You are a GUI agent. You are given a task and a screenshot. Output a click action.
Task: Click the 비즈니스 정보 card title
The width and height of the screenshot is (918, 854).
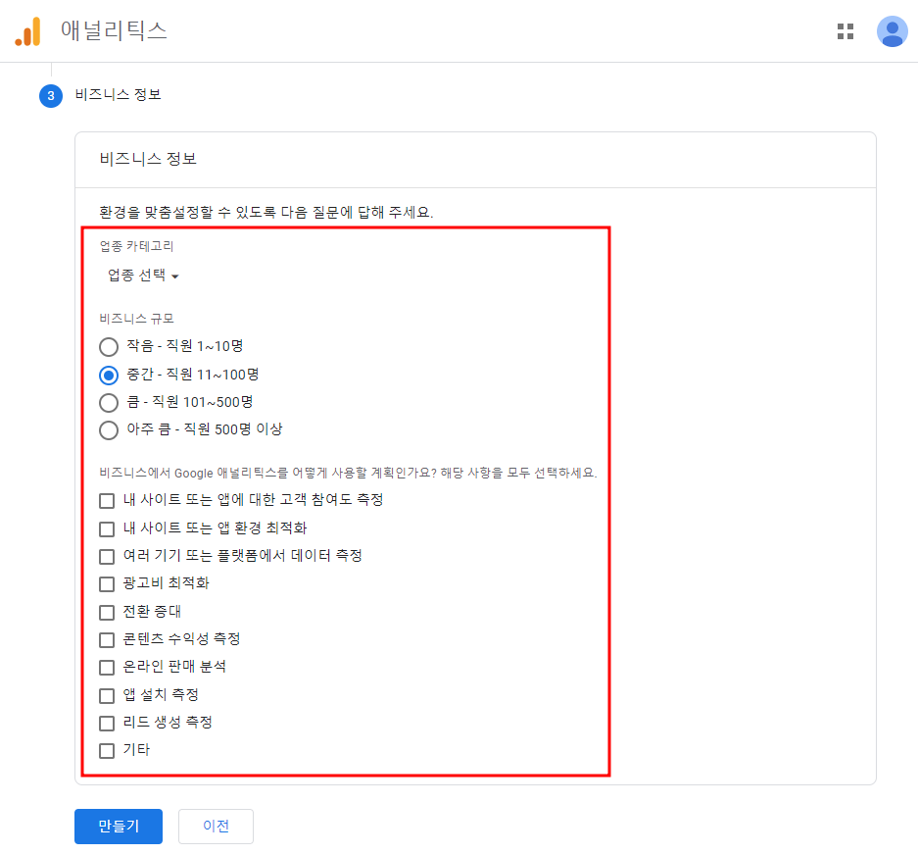[148, 159]
